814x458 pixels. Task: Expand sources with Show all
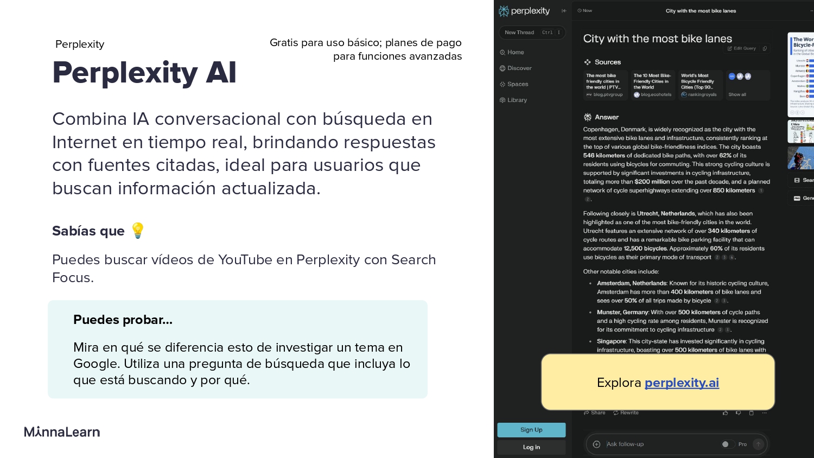tap(748, 85)
